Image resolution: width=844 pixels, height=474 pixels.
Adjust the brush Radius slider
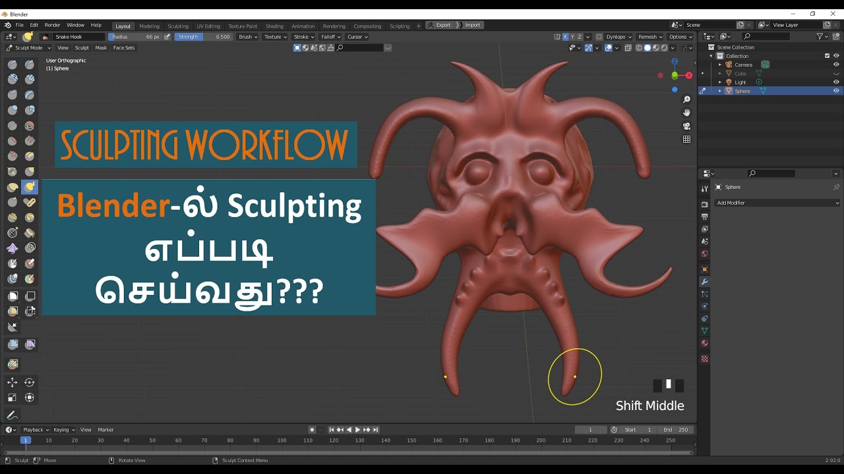coord(135,37)
